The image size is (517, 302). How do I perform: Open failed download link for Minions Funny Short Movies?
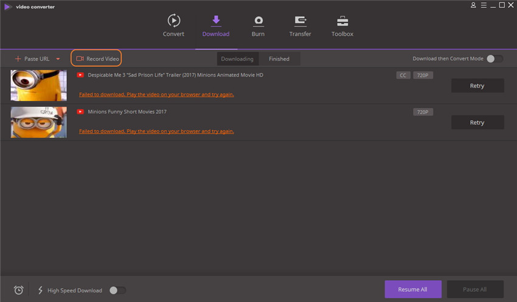click(x=156, y=131)
